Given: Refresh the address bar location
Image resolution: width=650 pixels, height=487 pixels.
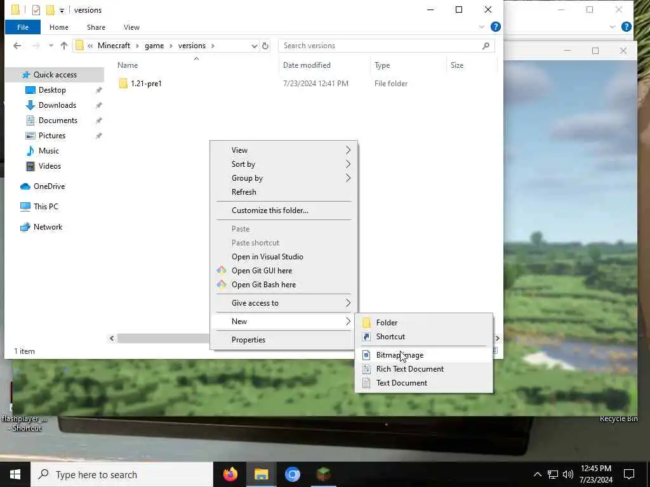Looking at the screenshot, I should (265, 46).
